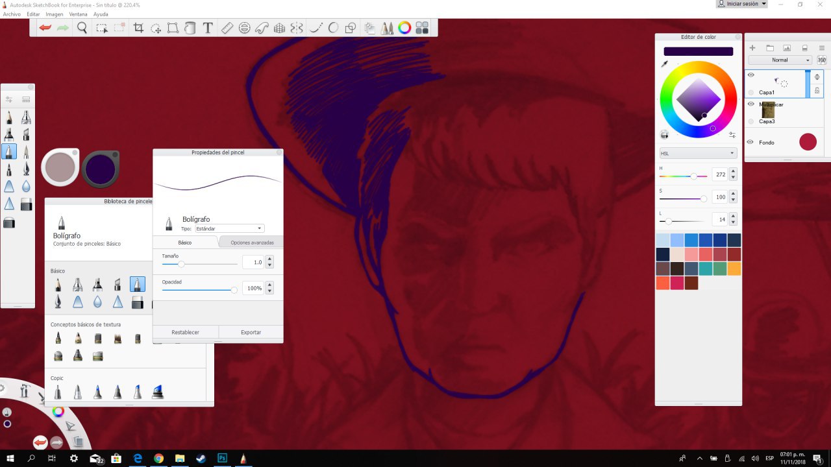831x467 pixels.
Task: Open the Ellipse guide tool
Action: pyautogui.click(x=245, y=28)
